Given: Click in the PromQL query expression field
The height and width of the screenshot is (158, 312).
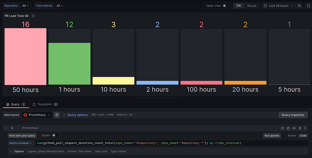Looking at the screenshot, I should 172,143.
